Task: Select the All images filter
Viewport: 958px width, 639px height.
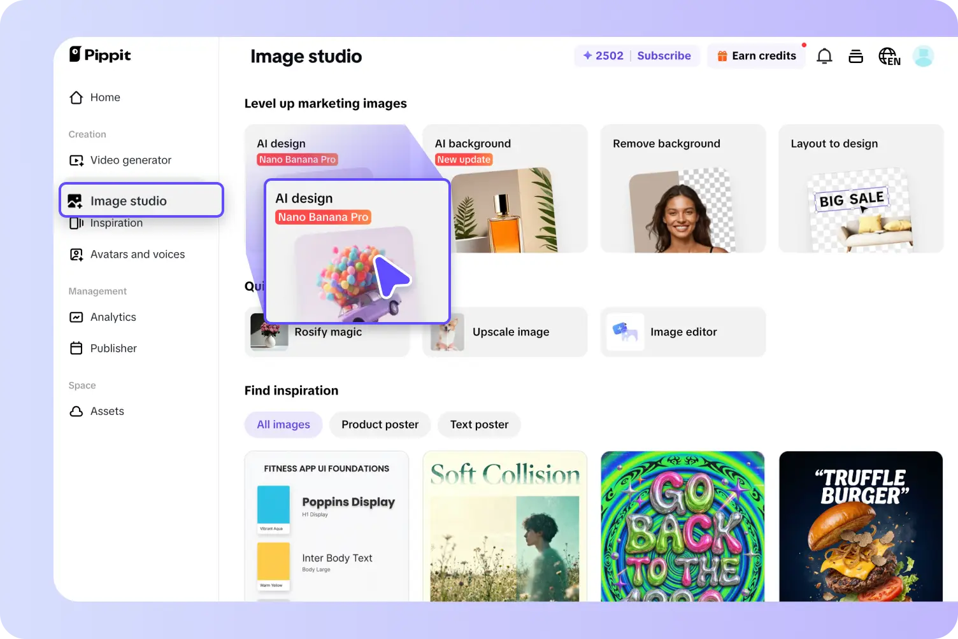Action: point(283,425)
